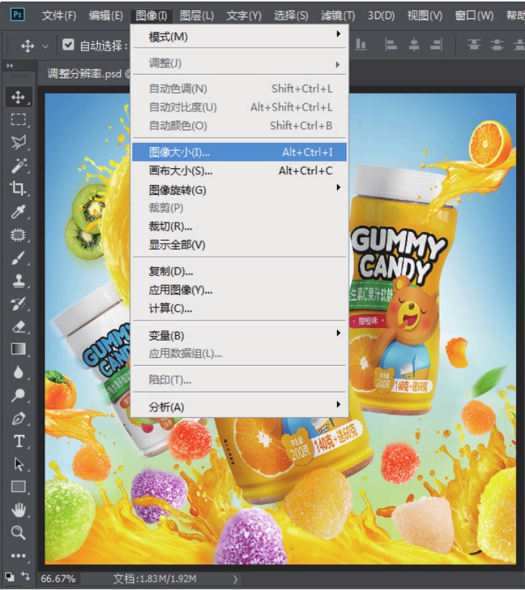Image resolution: width=525 pixels, height=590 pixels.
Task: Select the Crop tool
Action: 18,188
